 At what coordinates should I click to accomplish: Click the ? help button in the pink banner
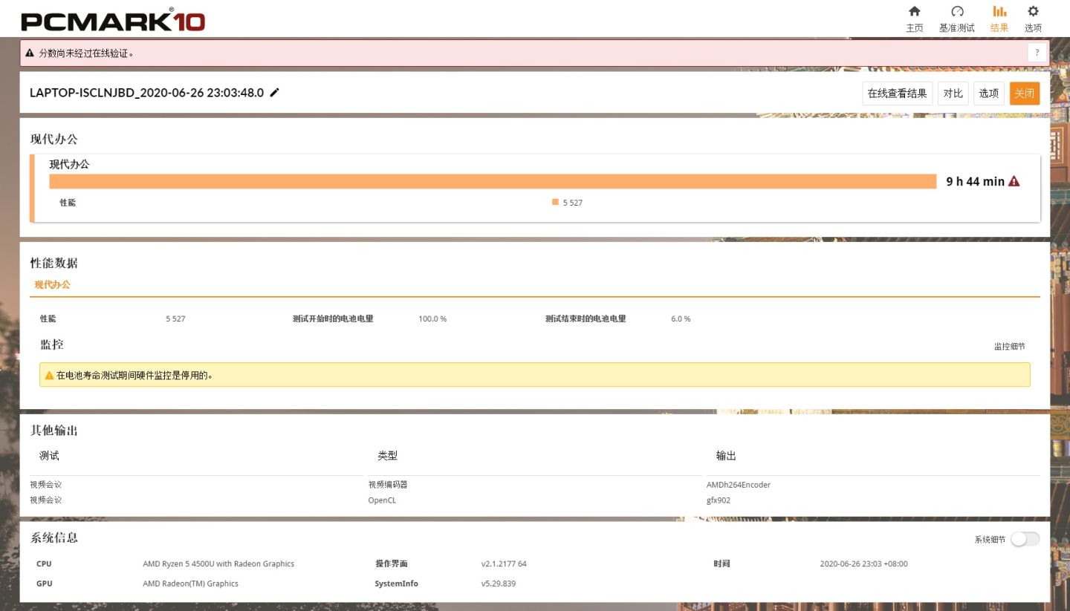[1037, 52]
